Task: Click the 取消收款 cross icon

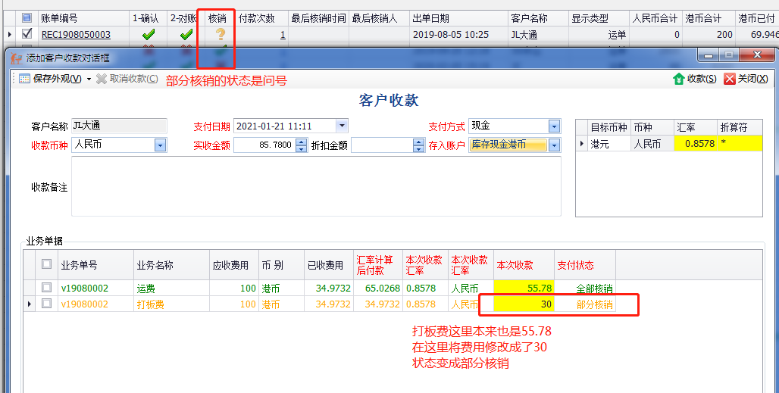Action: 102,79
